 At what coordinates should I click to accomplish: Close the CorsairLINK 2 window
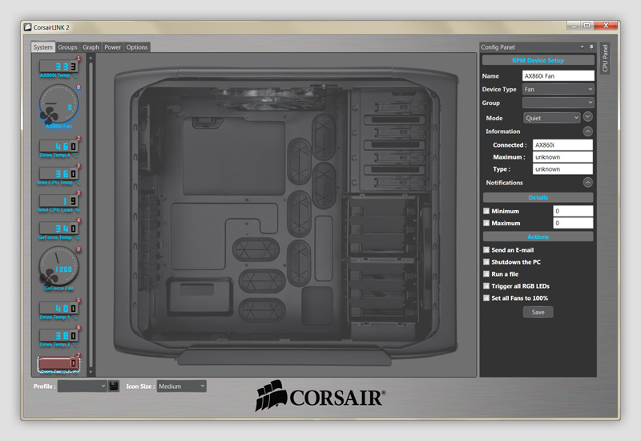(606, 26)
